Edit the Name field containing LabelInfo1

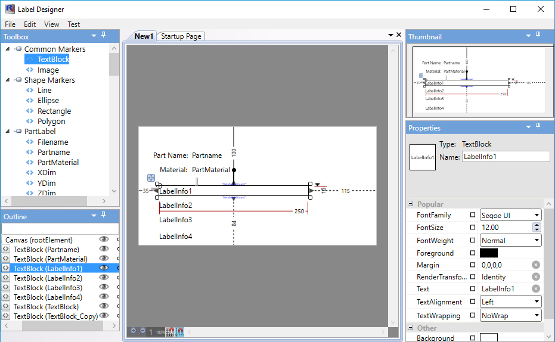[506, 157]
